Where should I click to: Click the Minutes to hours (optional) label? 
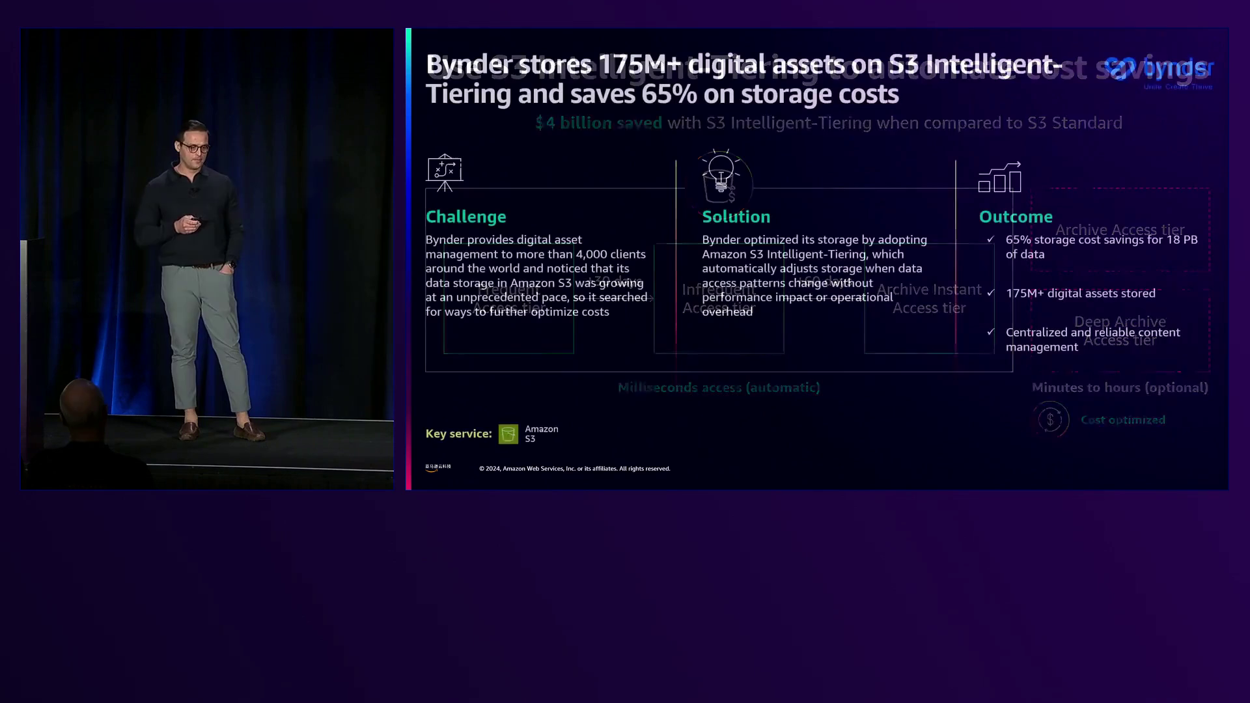(1119, 387)
